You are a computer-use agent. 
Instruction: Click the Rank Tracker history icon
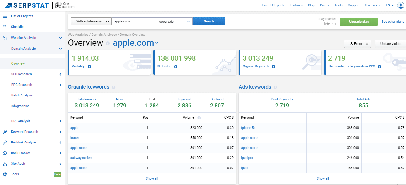[x=5, y=153]
